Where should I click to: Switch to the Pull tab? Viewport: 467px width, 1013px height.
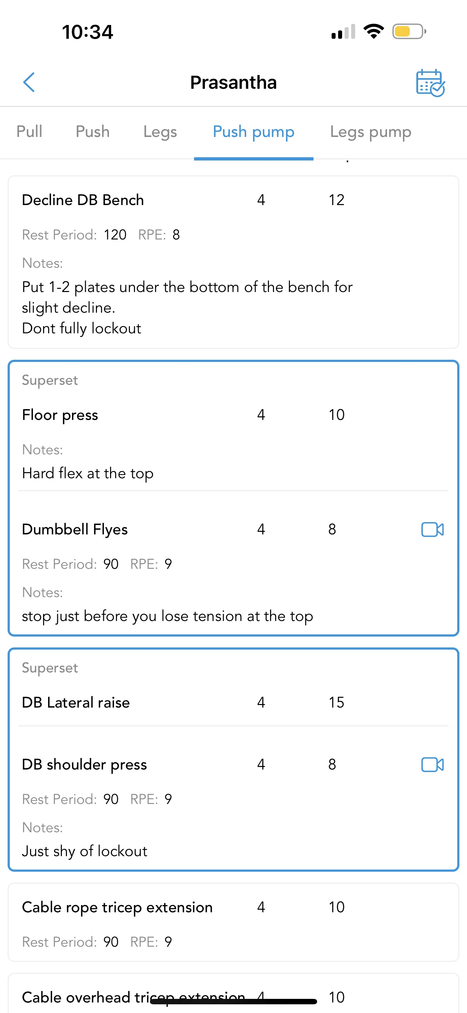29,132
